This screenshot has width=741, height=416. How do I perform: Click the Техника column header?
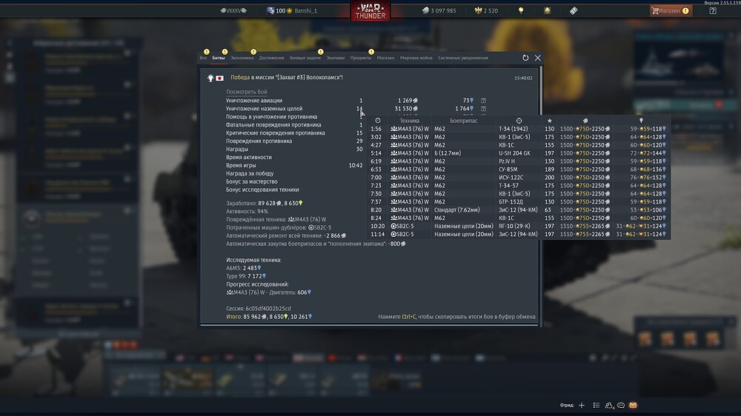tap(409, 121)
